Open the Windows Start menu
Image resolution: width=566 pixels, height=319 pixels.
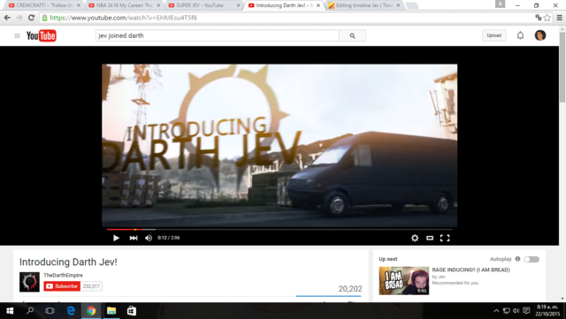pyautogui.click(x=10, y=311)
